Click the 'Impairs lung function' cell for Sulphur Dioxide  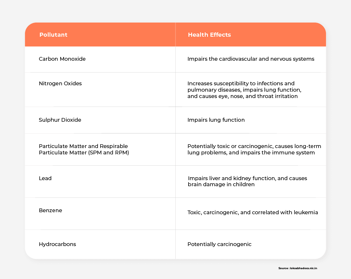(216, 120)
